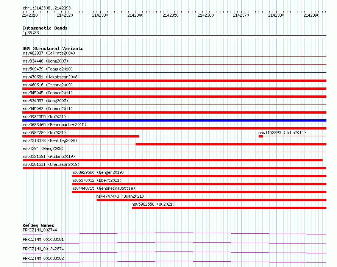
Task: Click the PRKCZ|NM_002744 gene label
Action: click(40, 230)
